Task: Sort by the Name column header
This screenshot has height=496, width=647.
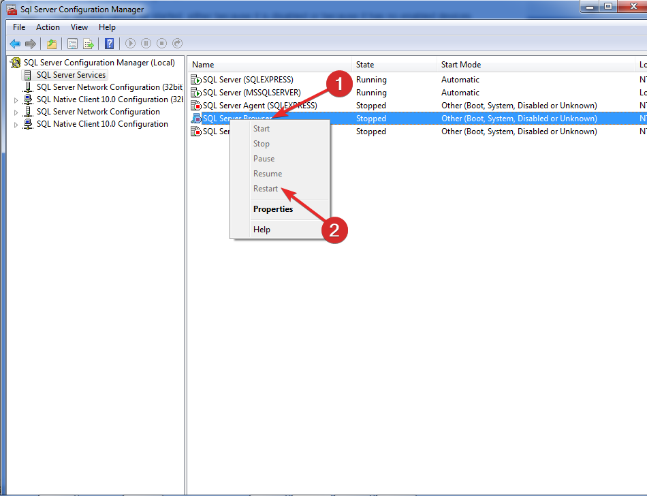Action: [x=270, y=65]
